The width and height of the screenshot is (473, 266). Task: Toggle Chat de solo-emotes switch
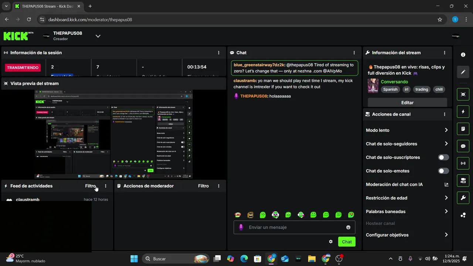tap(443, 171)
